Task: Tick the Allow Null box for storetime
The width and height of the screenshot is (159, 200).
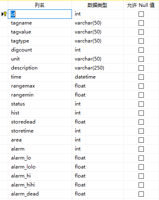Action: [141, 131]
